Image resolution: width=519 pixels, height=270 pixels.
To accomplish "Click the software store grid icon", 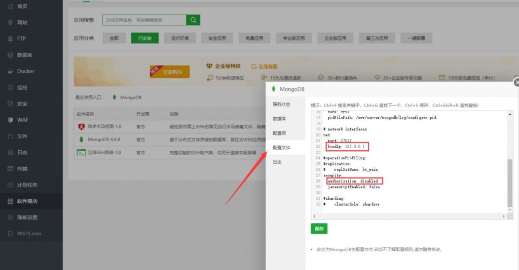I will click(10, 201).
